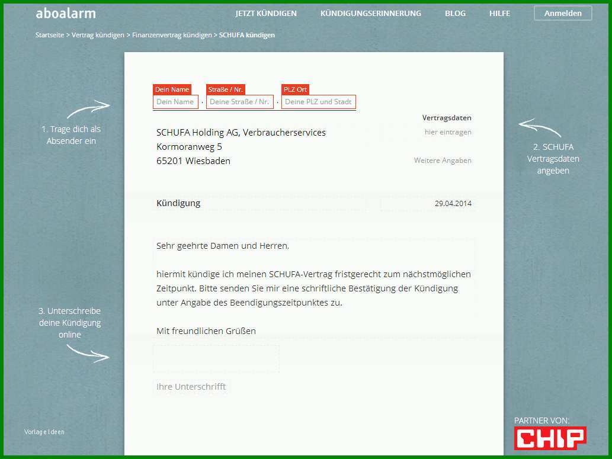Click the date 29.04.2014
612x459 pixels.
(453, 203)
